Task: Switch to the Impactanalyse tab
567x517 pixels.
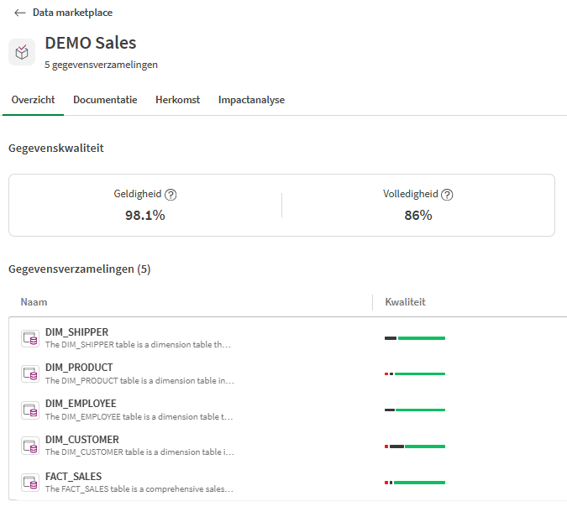Action: coord(251,100)
